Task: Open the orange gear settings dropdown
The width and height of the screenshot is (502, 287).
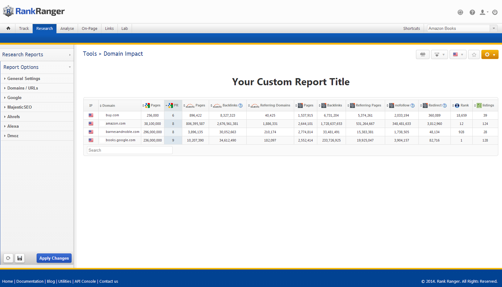Action: pyautogui.click(x=490, y=54)
